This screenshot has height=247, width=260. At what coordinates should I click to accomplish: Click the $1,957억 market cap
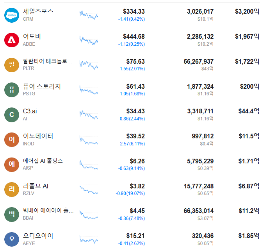[x=247, y=36]
